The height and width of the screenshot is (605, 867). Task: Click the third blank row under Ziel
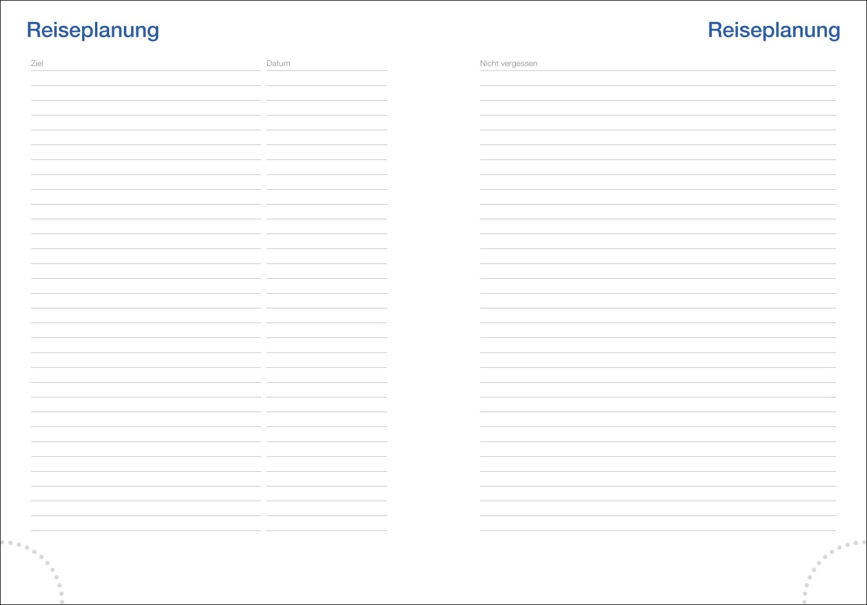pyautogui.click(x=145, y=108)
